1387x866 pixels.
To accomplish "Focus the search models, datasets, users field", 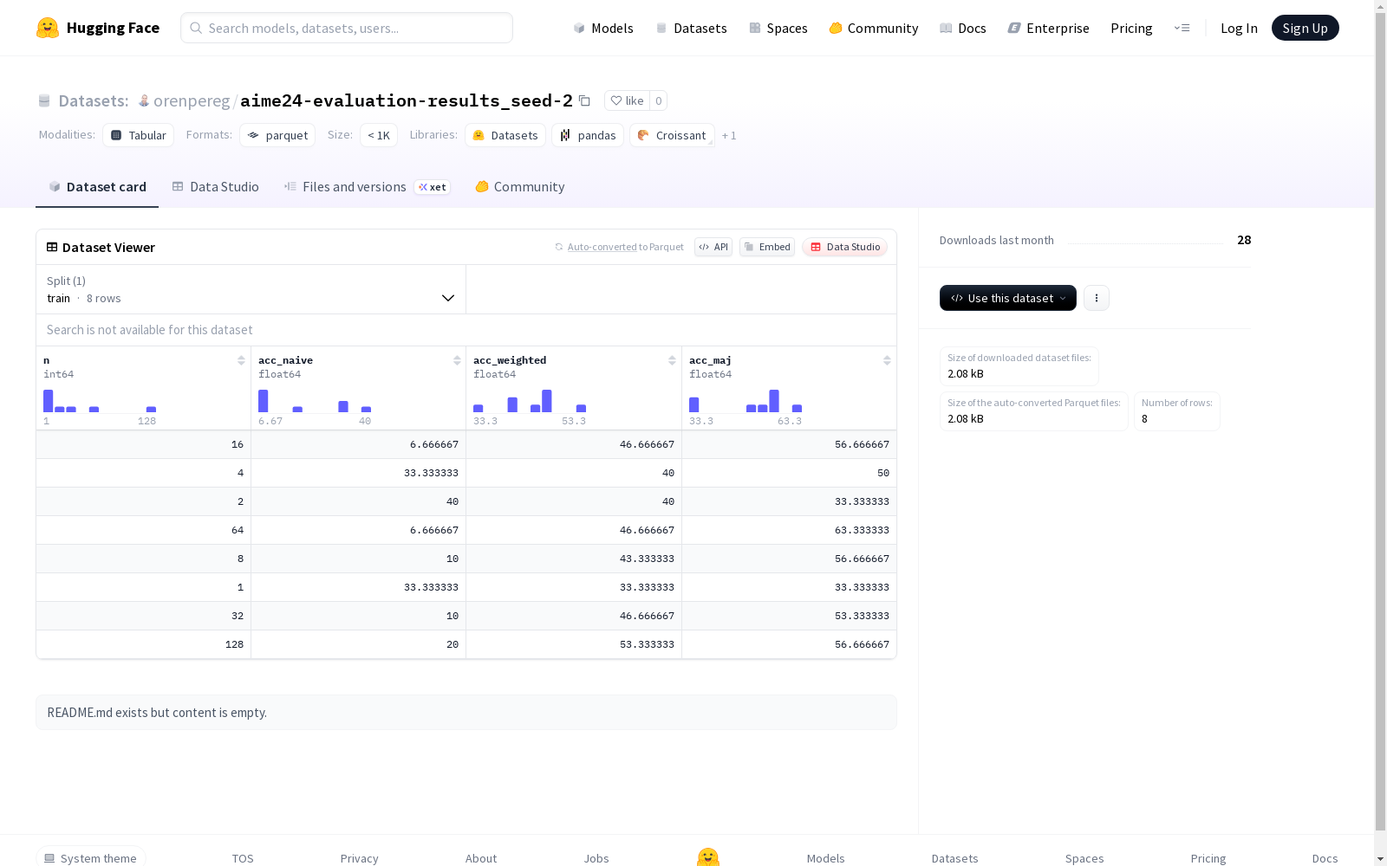I will point(347,28).
